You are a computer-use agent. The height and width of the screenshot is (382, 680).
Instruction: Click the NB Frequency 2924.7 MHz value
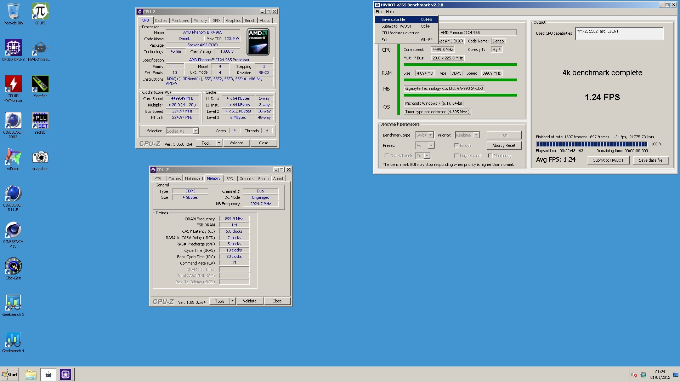[x=261, y=204]
